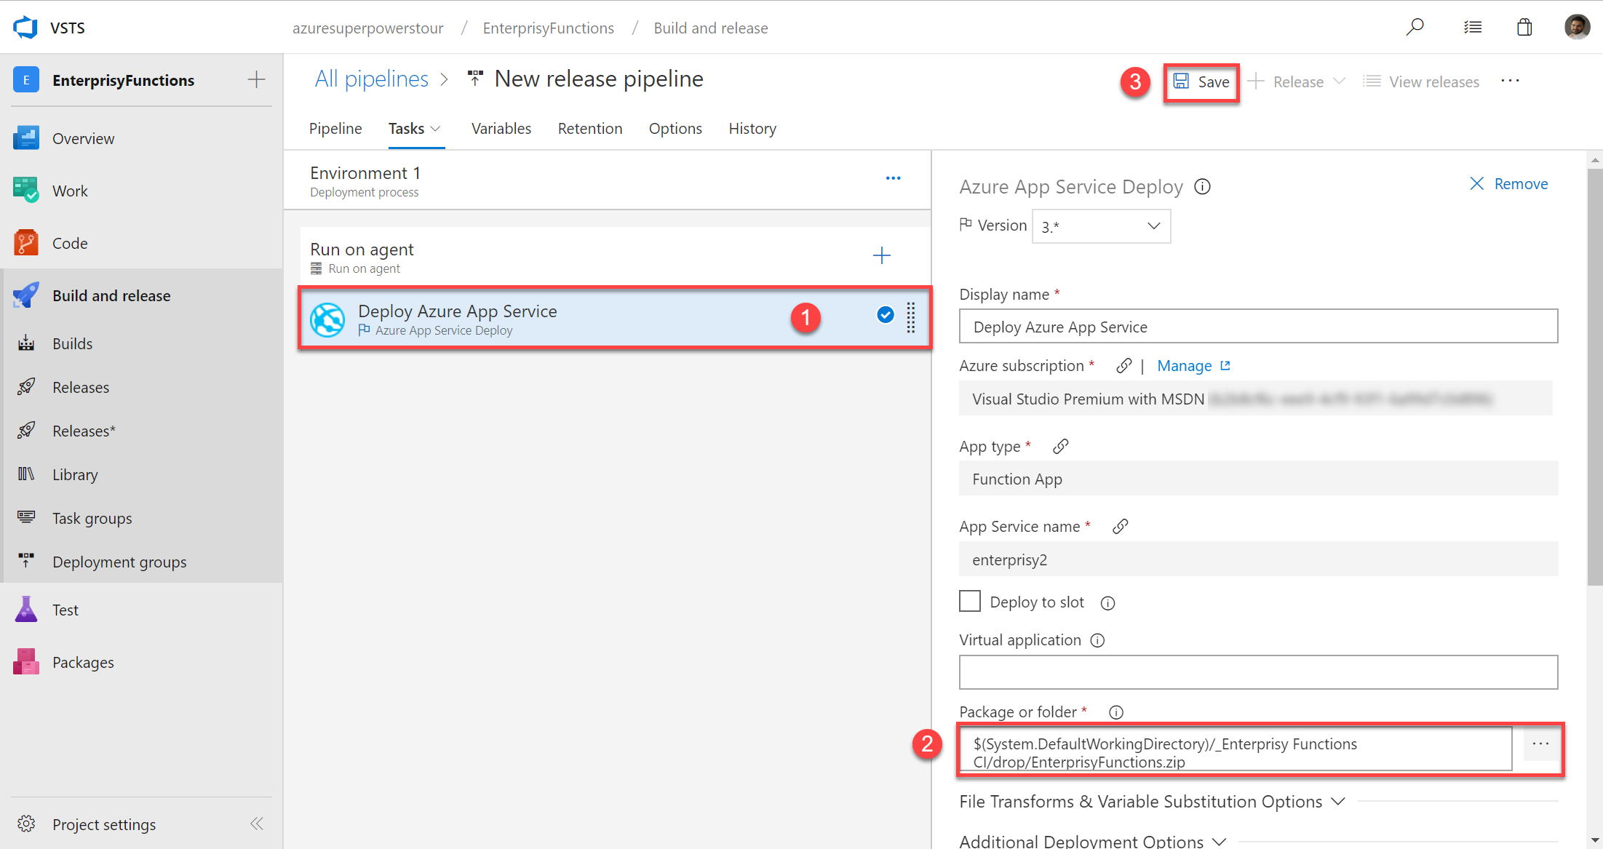The height and width of the screenshot is (849, 1603).
Task: Click the Releases sidebar icon
Action: 28,387
